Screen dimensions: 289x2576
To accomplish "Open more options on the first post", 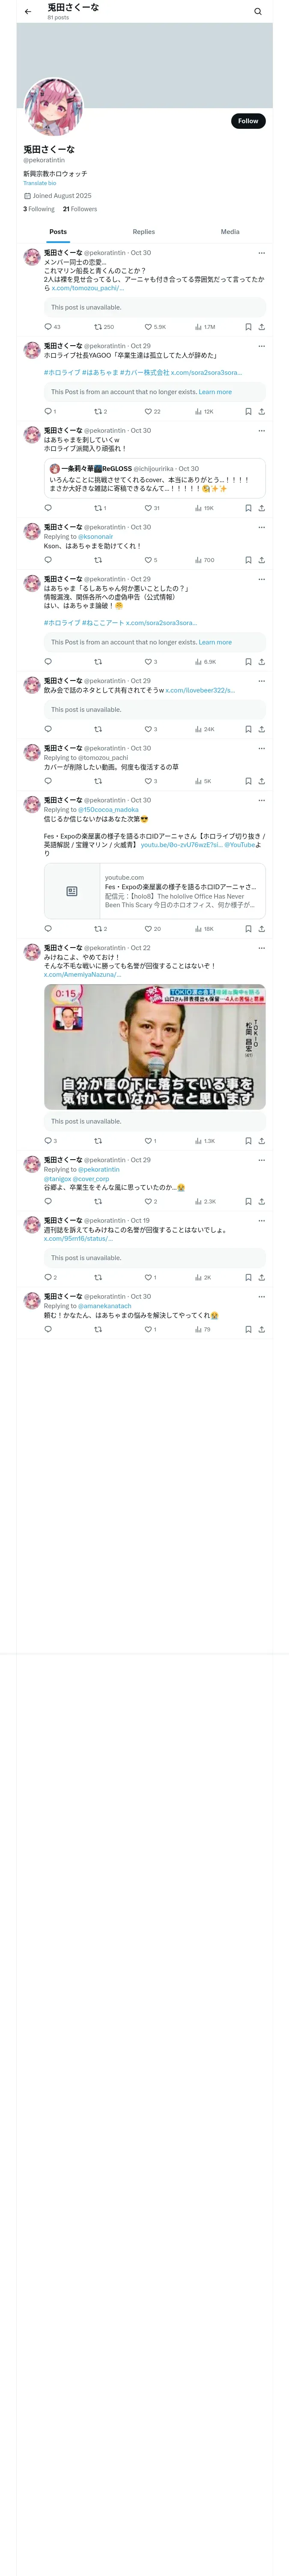I will click(262, 253).
